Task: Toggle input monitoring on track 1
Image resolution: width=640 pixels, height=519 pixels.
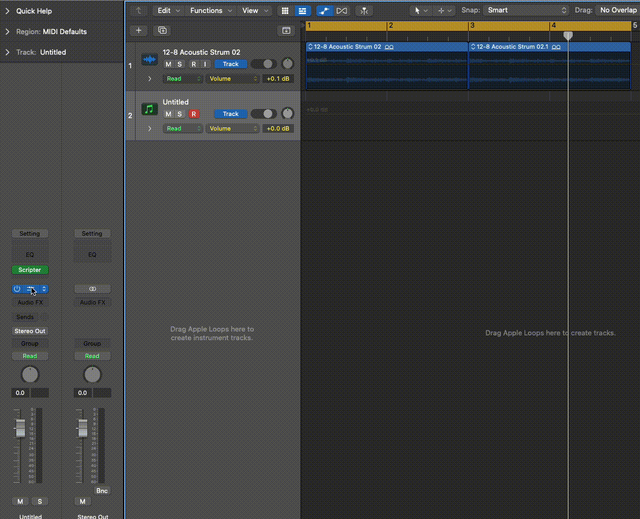Action: click(x=205, y=64)
